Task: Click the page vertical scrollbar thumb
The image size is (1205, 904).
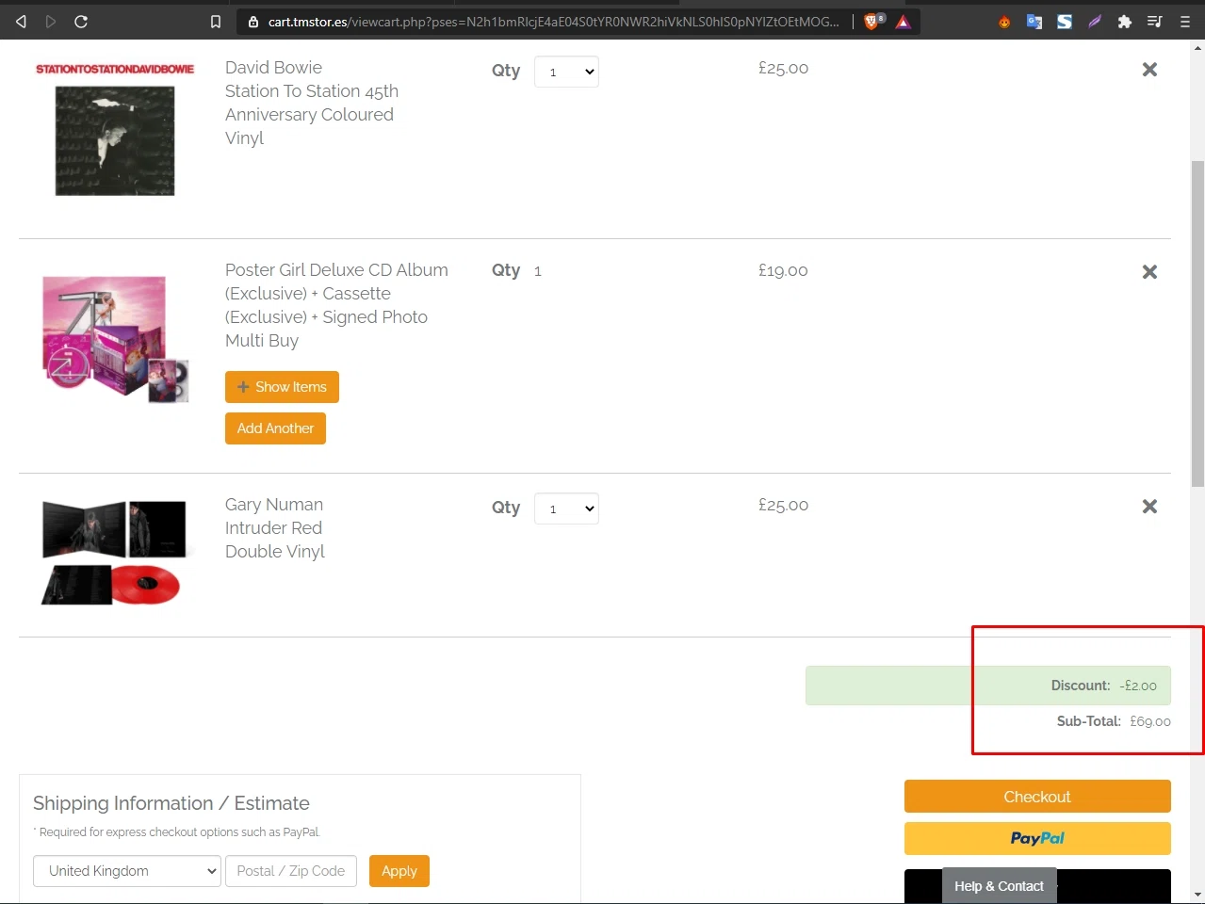Action: (x=1197, y=324)
